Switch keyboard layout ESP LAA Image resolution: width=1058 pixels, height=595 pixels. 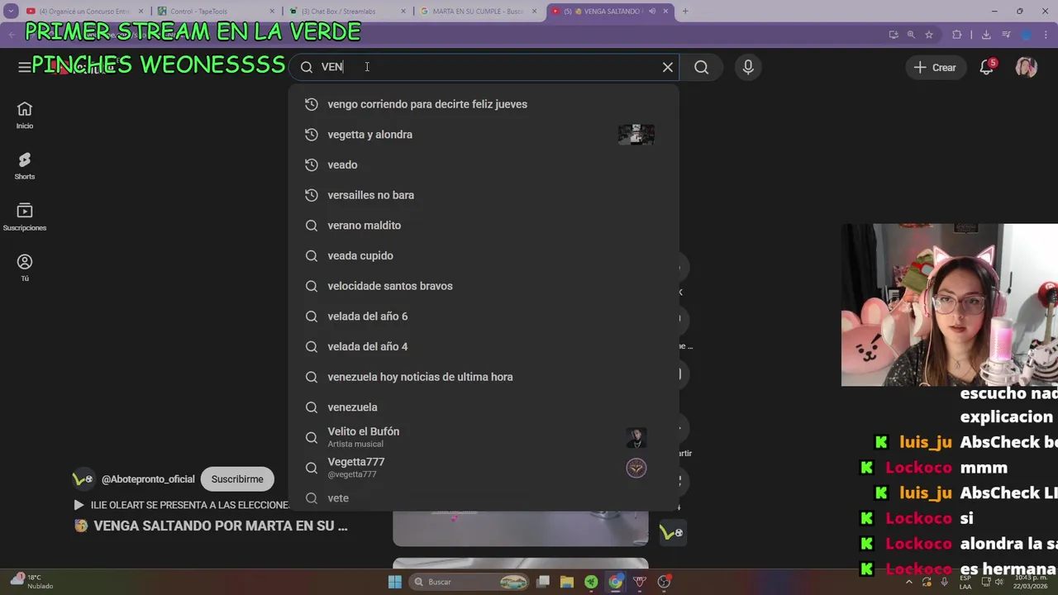(x=965, y=582)
